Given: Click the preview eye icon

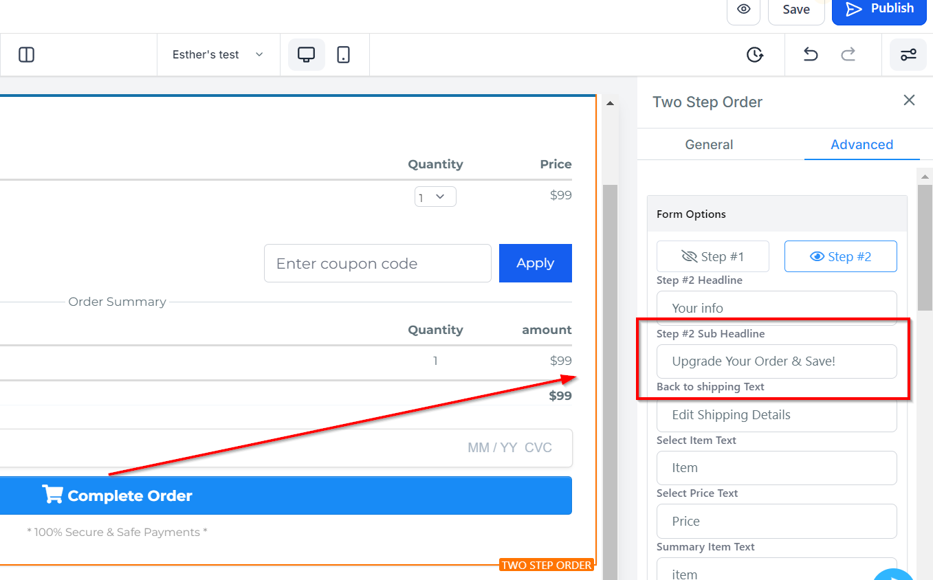Looking at the screenshot, I should click(x=743, y=10).
